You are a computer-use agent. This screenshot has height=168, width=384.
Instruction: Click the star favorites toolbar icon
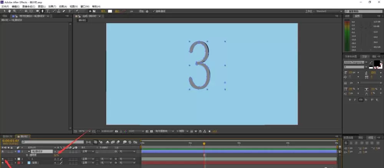[x=90, y=11]
